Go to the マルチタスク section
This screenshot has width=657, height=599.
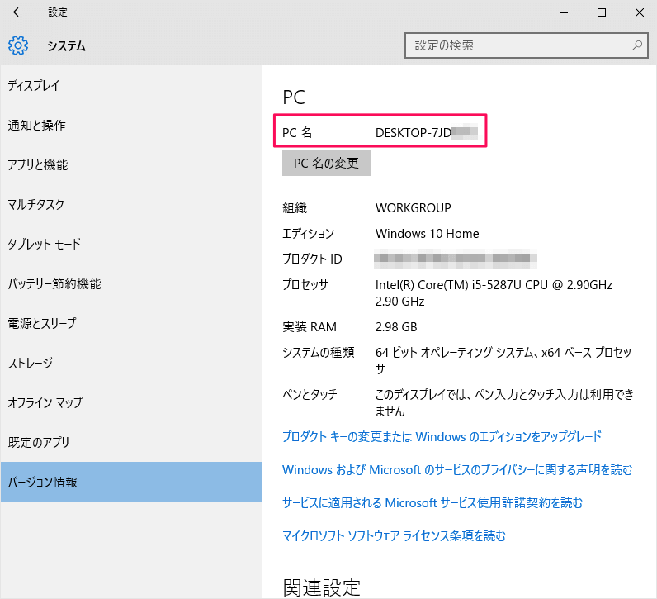(x=36, y=205)
